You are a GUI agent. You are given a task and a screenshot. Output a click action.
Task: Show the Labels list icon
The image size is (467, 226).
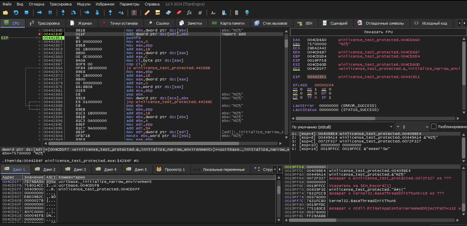pos(168,13)
